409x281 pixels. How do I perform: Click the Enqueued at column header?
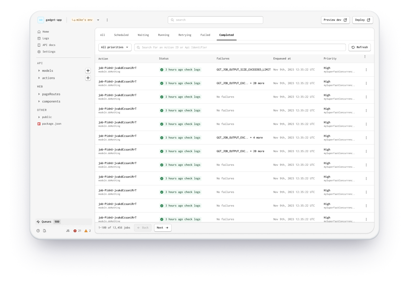click(282, 59)
